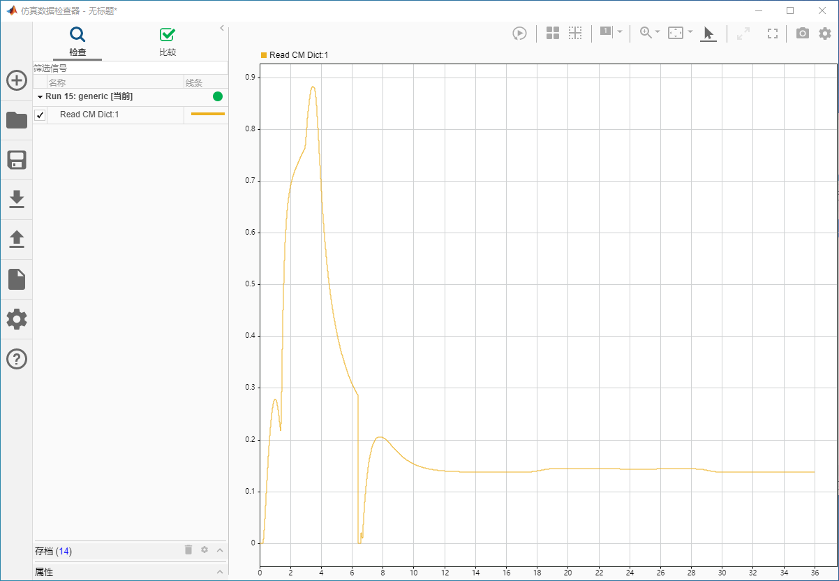Switch to the 检查 tab
Viewport: 839px width, 581px height.
[x=77, y=42]
